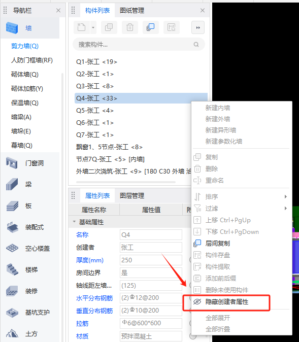Click the more tools double-arrow button
Image resolution: width=299 pixels, height=342 pixels.
coord(198,27)
